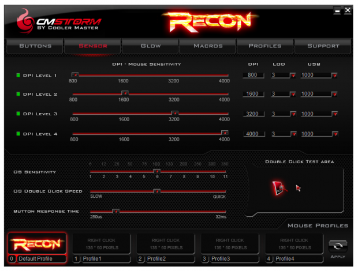Image resolution: width=358 pixels, height=271 pixels.
Task: Click the DPI Level 1 value field showing 800
Action: (253, 75)
